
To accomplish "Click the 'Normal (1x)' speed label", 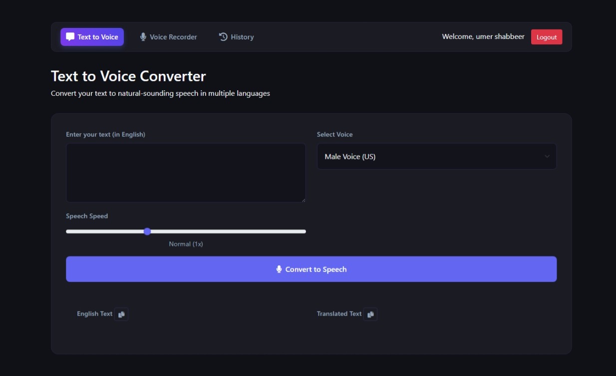I will pyautogui.click(x=186, y=244).
